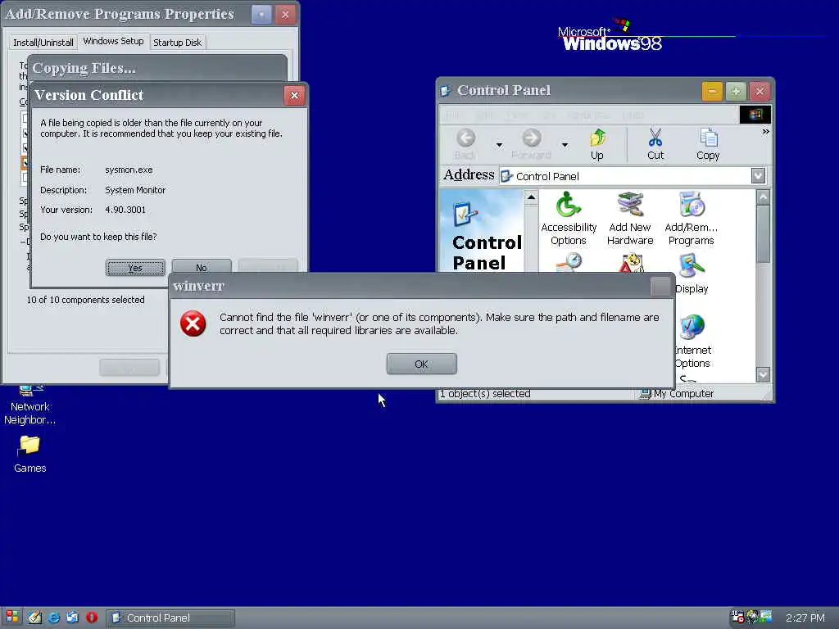This screenshot has width=839, height=629.
Task: Open the Startup Disk tab
Action: (178, 43)
